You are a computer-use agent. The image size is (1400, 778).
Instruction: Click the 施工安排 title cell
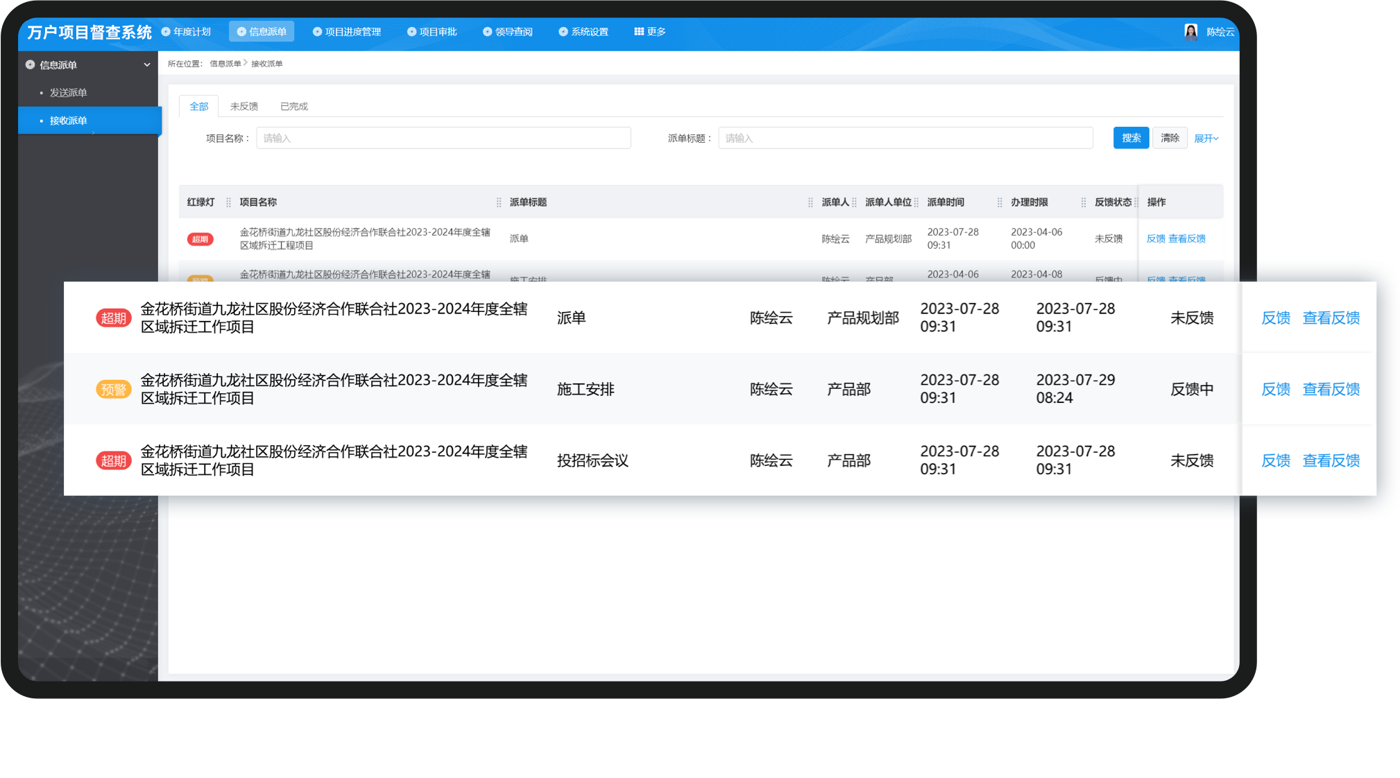tap(586, 390)
